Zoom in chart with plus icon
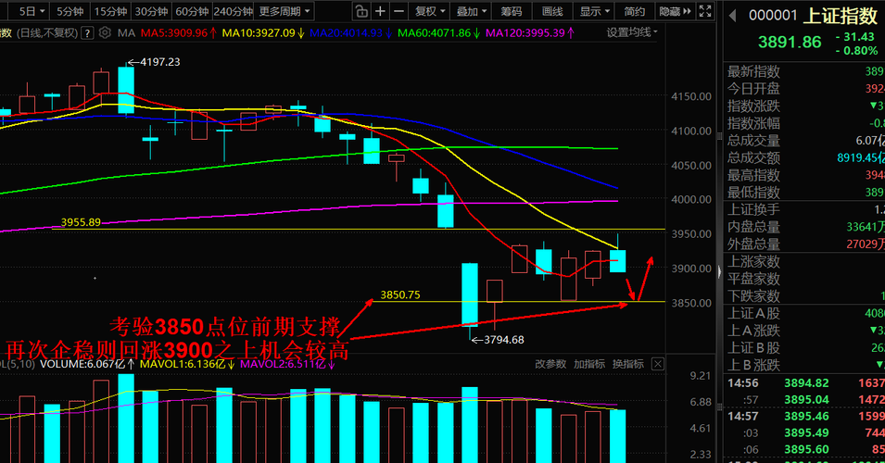The width and height of the screenshot is (885, 463). tap(381, 11)
